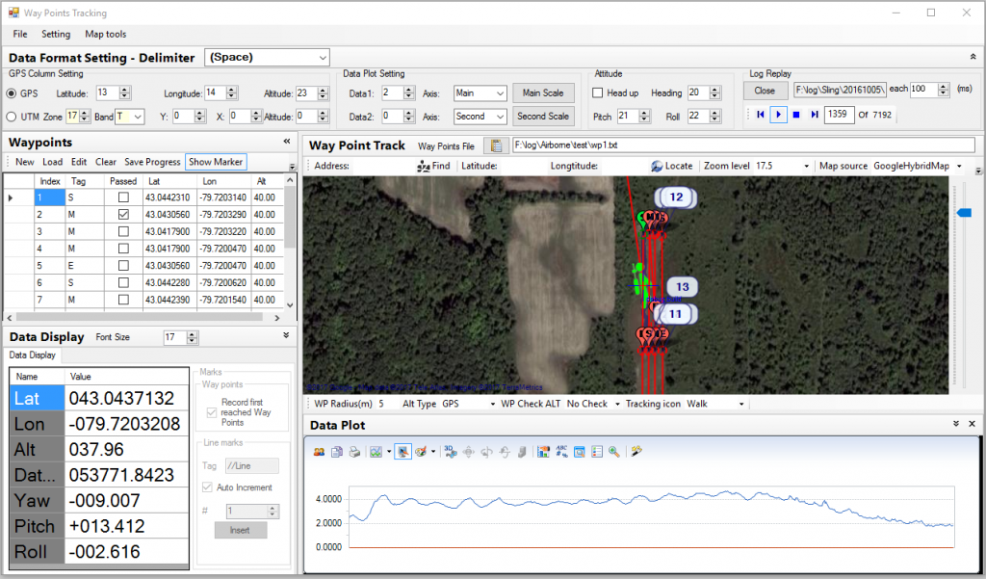Viewport: 986px width, 579px height.
Task: Click the magnifier zoom icon in Data Plot toolbar
Action: point(613,451)
